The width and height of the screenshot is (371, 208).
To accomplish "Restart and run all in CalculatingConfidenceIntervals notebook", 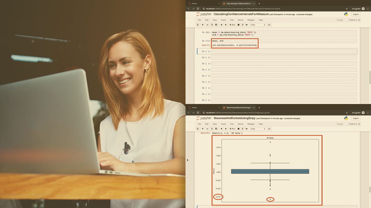I will 247,25.
